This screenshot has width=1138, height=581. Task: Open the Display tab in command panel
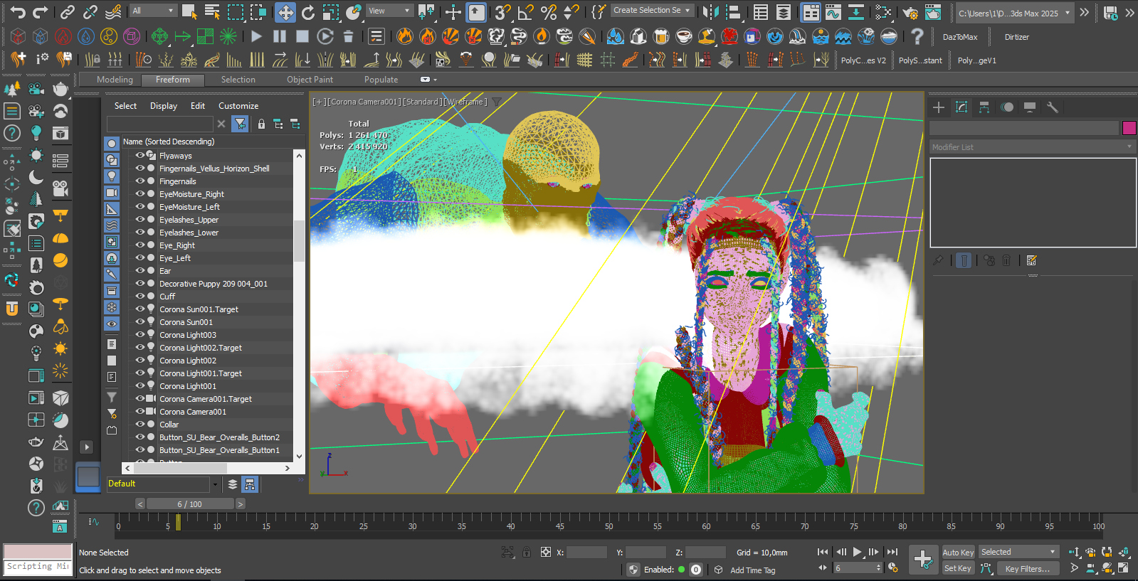click(1030, 107)
